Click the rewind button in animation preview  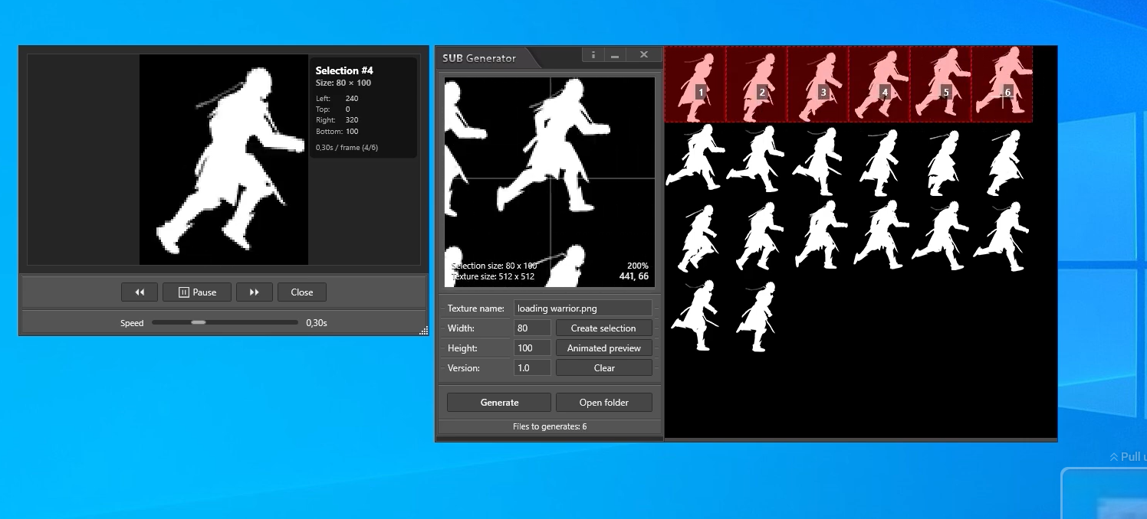140,292
